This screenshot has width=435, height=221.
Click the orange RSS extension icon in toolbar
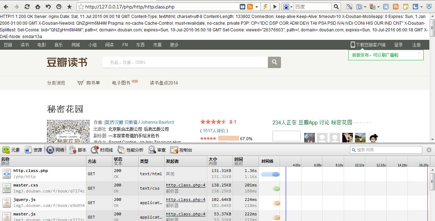coord(396,7)
